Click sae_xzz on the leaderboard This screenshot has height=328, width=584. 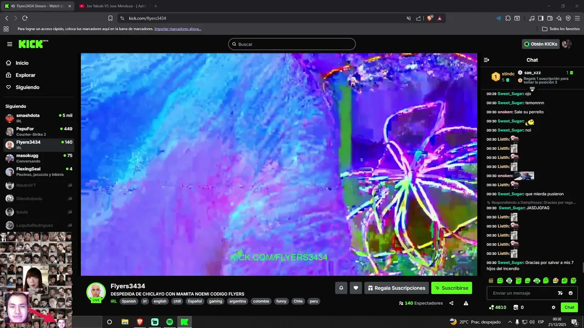click(532, 72)
